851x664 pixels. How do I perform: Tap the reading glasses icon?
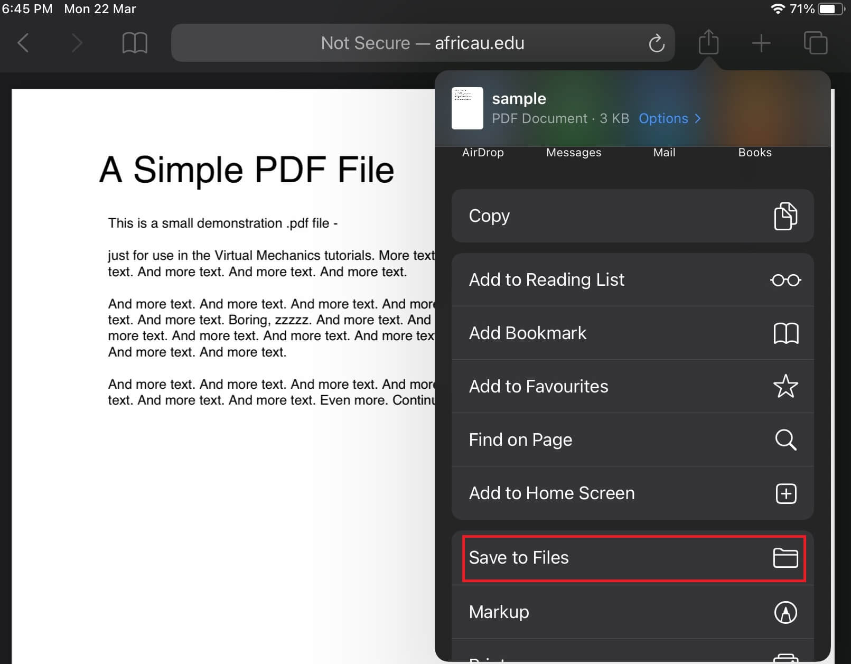(785, 280)
